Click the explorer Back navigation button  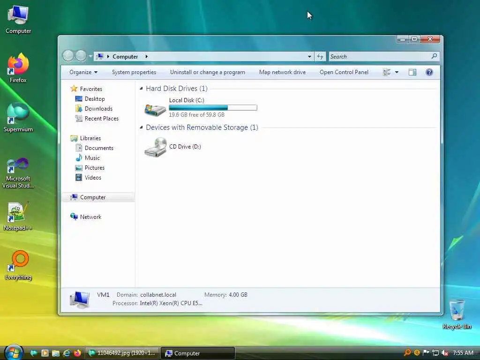click(x=68, y=56)
